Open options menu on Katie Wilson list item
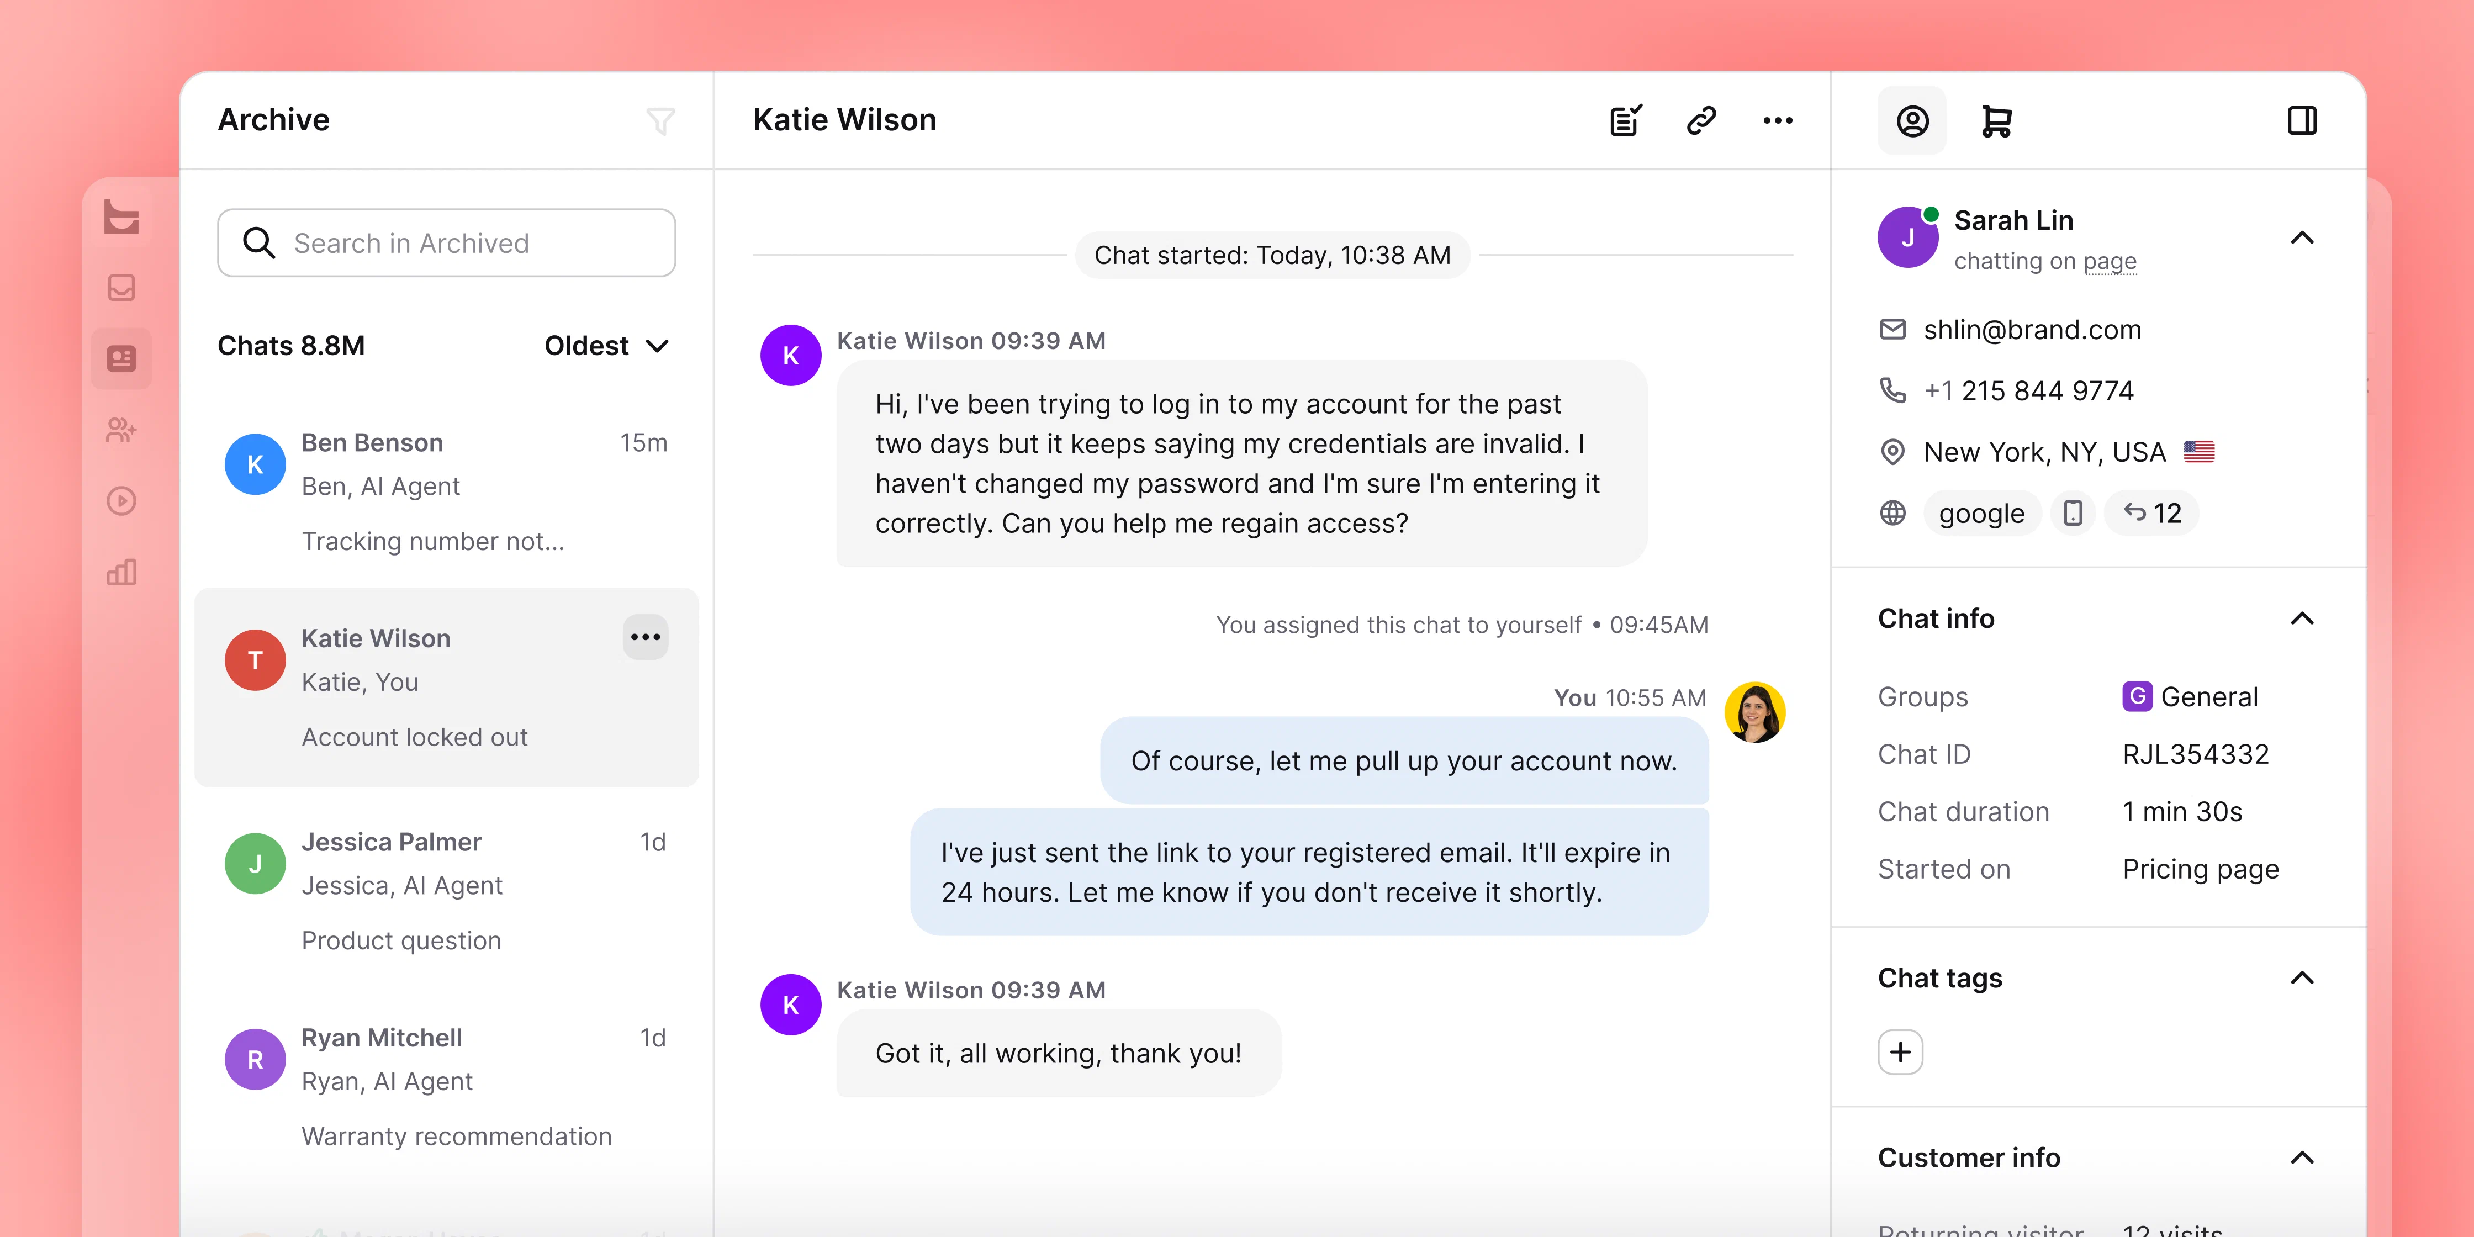Image resolution: width=2474 pixels, height=1237 pixels. point(646,637)
